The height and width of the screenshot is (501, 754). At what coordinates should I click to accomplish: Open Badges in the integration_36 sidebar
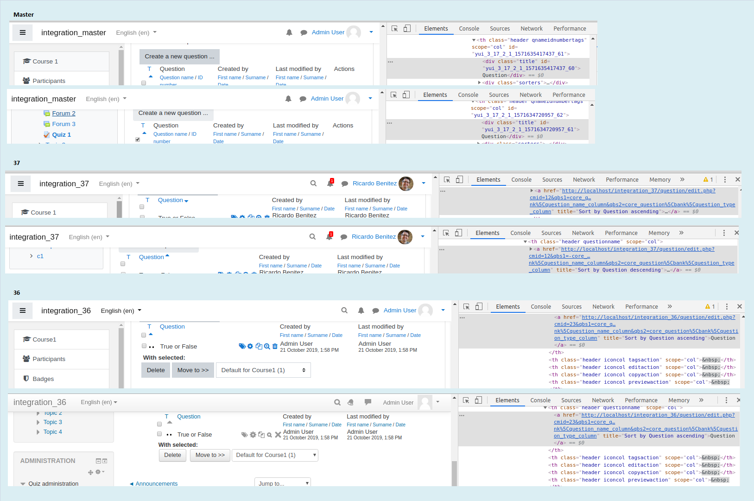point(43,379)
